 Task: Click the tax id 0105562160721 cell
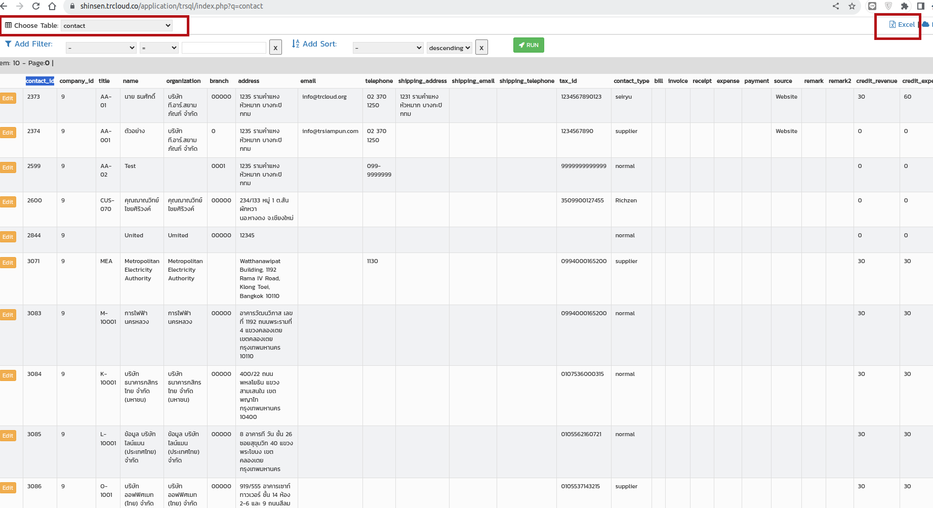(x=581, y=434)
